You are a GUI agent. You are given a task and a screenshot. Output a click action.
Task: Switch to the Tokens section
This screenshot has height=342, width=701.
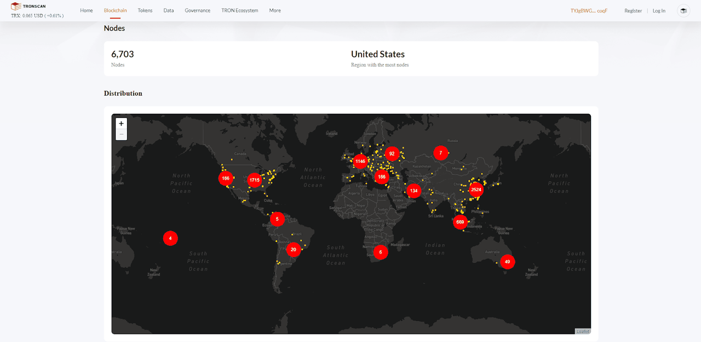click(x=145, y=10)
